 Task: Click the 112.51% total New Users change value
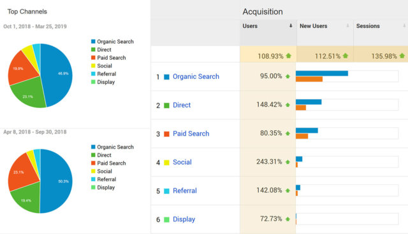[x=328, y=56]
